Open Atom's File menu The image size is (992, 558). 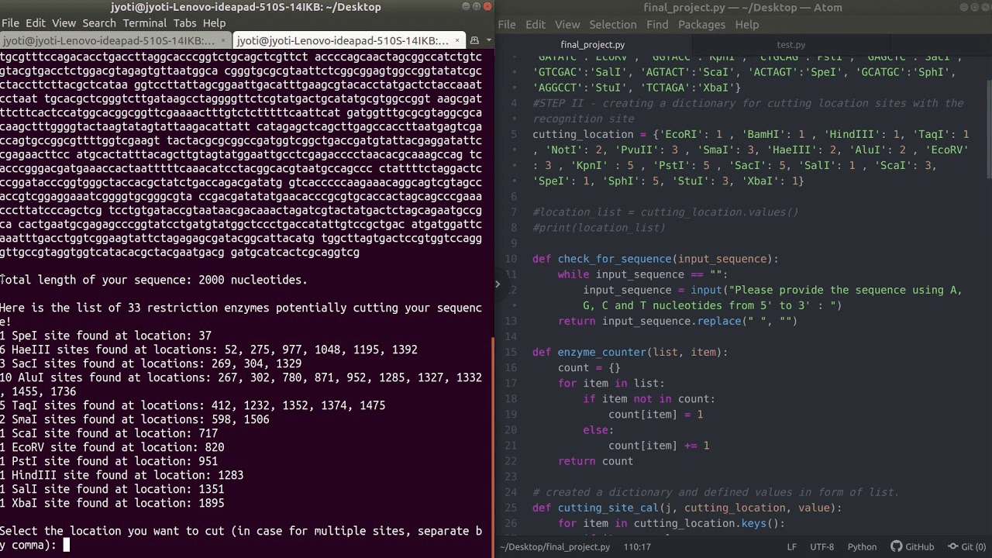507,24
